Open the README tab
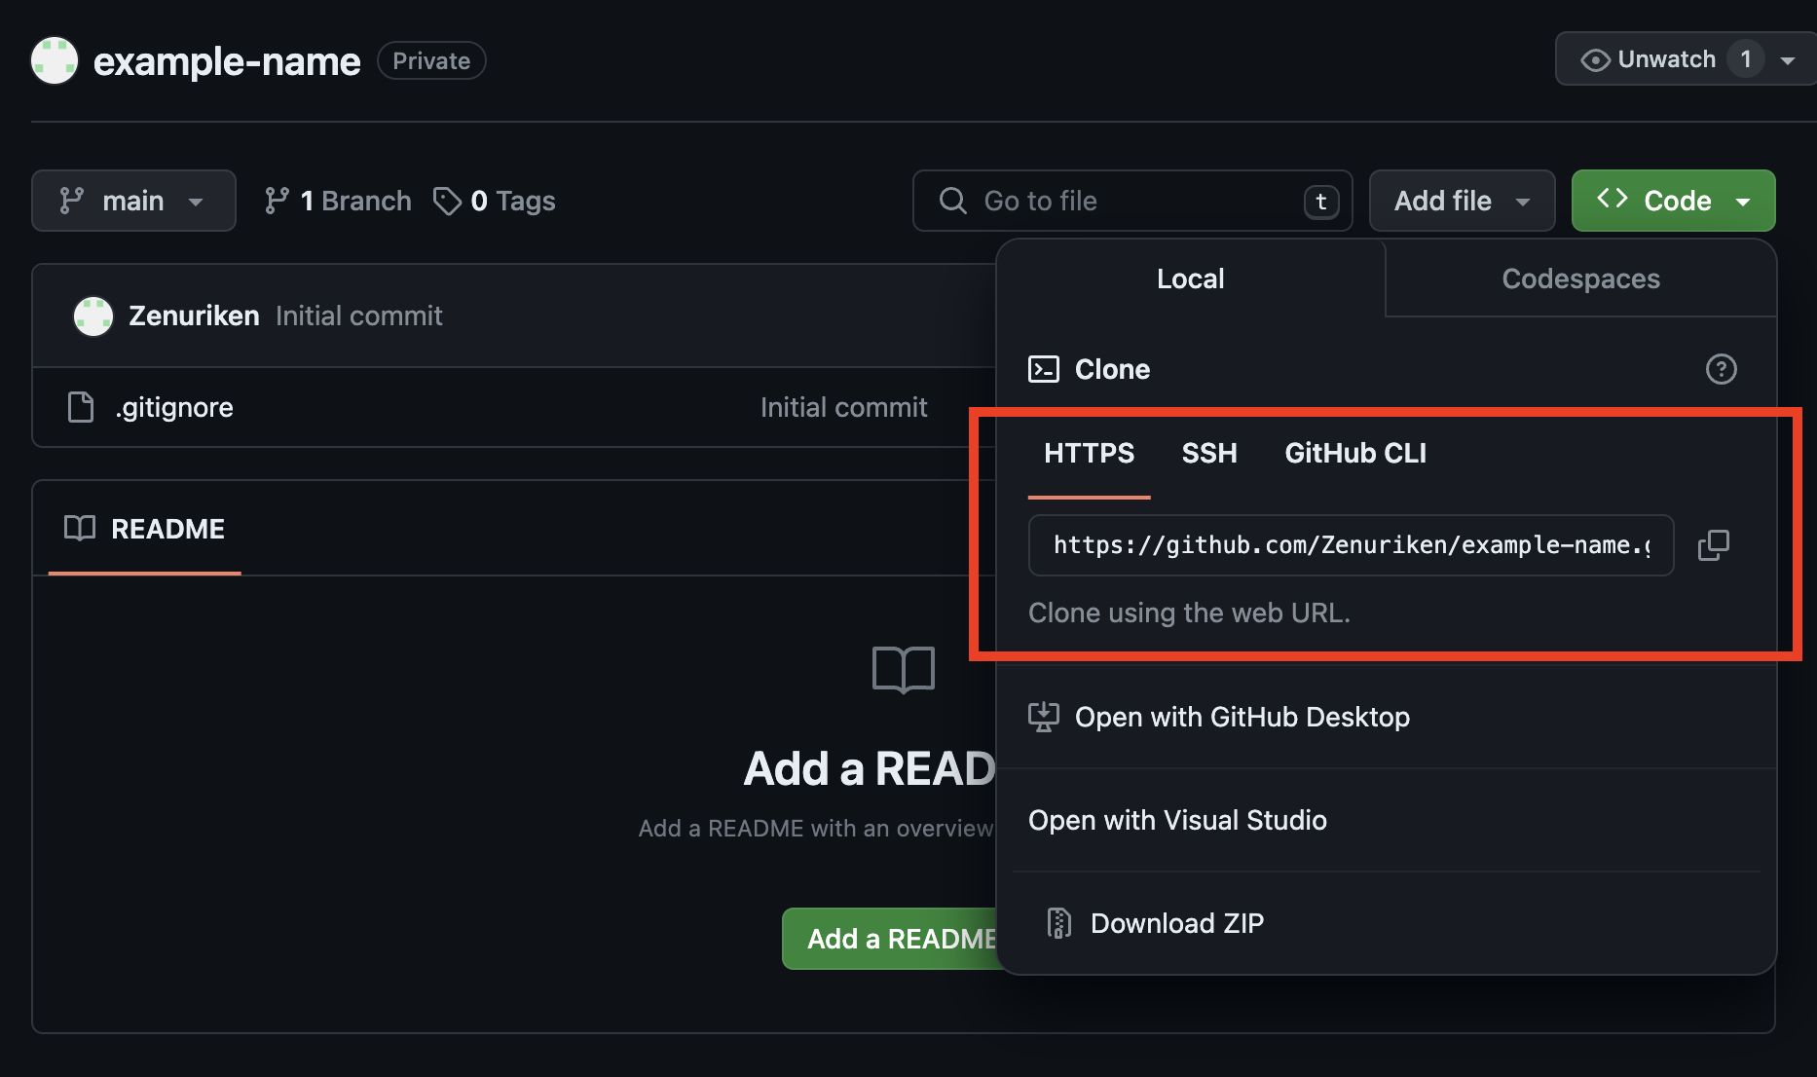The image size is (1817, 1077). point(144,529)
